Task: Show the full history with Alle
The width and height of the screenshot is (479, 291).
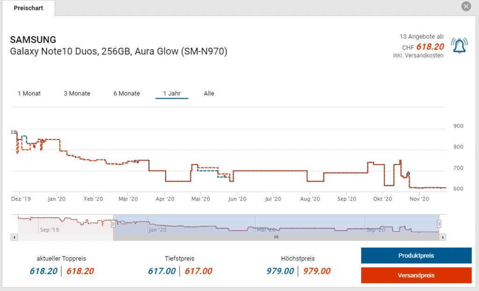Action: point(209,94)
